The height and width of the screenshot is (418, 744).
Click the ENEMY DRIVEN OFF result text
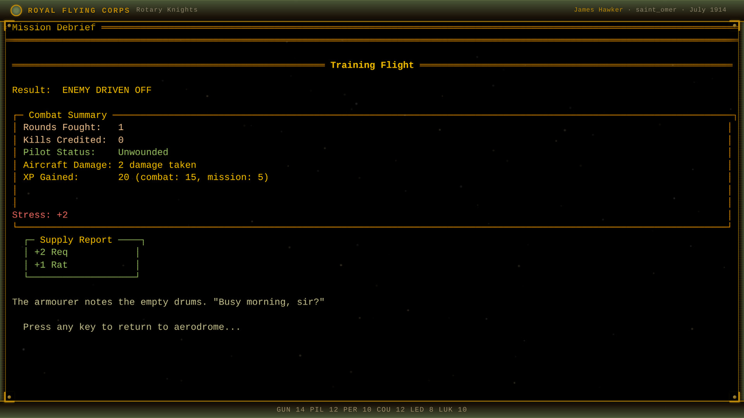click(x=107, y=90)
